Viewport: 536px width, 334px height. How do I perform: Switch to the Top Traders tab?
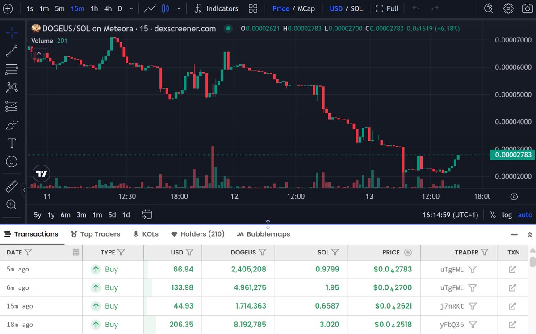[96, 234]
